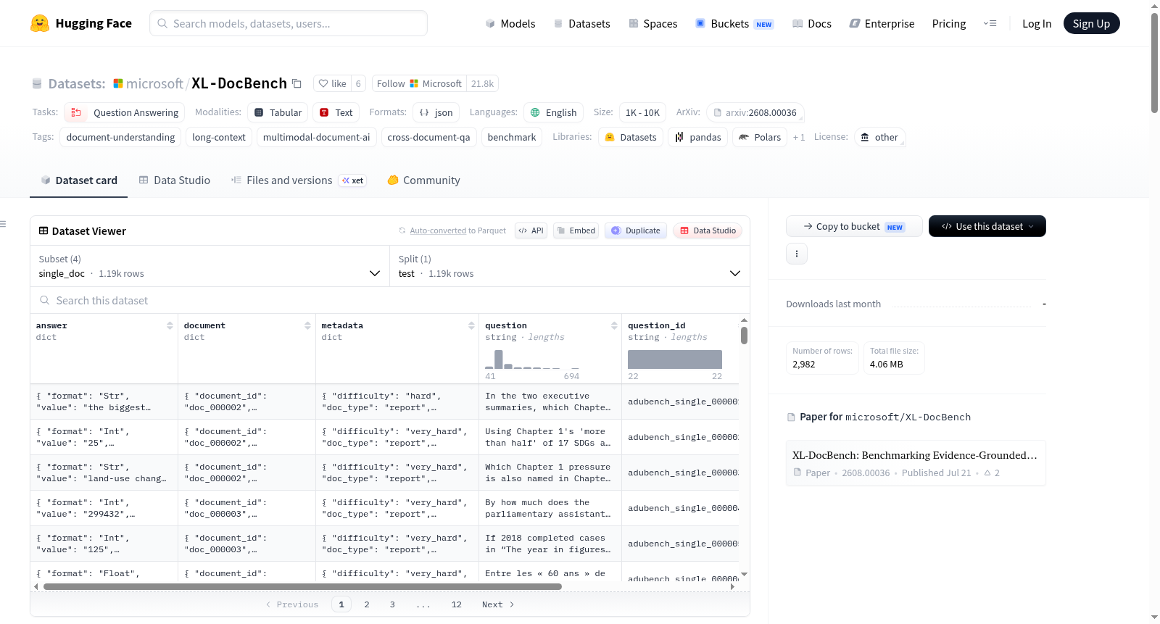Open the API button in viewer
This screenshot has height=624, width=1160.
pos(531,230)
